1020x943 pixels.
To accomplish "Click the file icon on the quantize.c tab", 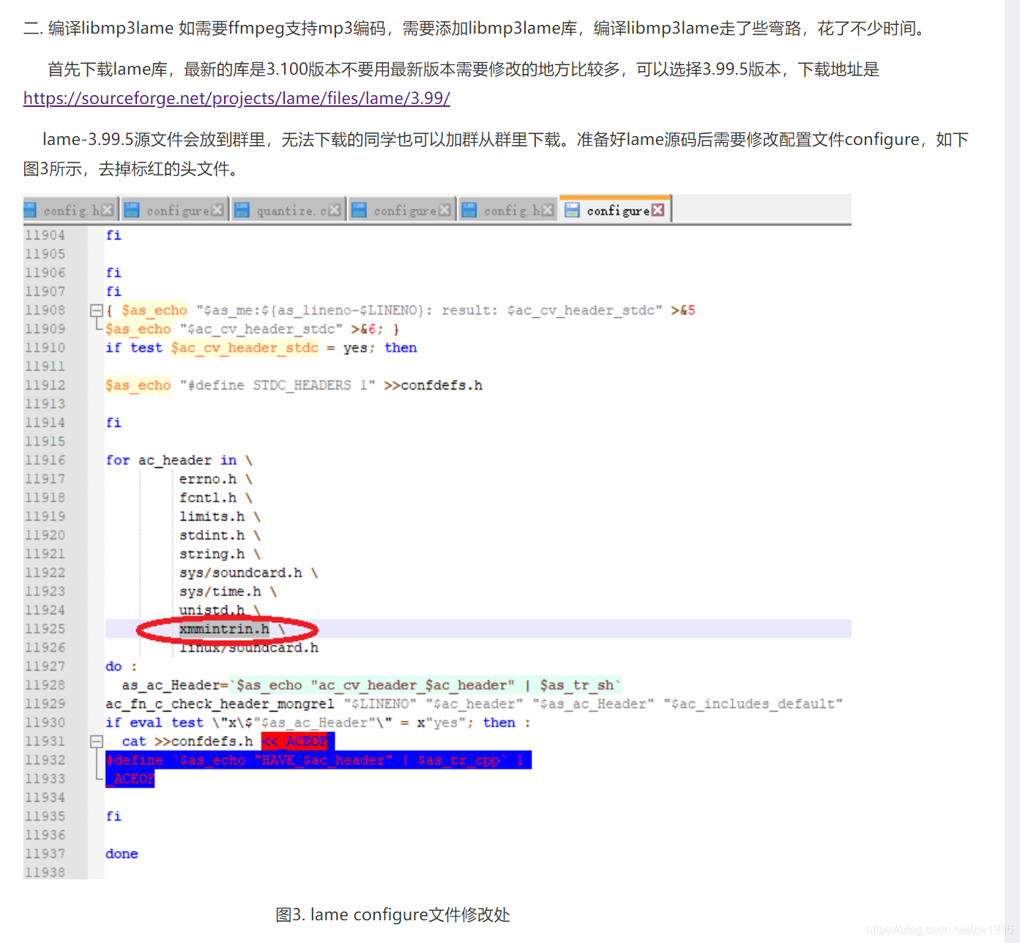I will [x=242, y=210].
